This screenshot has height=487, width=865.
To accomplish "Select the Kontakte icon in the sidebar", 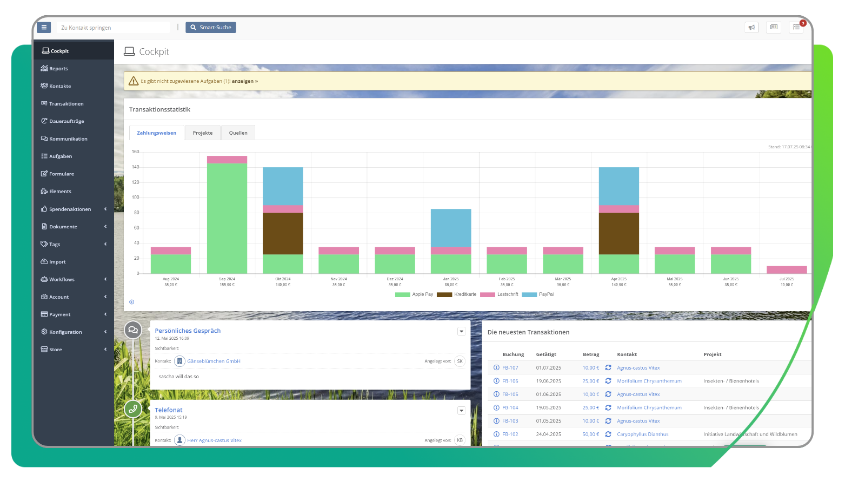I will [44, 85].
